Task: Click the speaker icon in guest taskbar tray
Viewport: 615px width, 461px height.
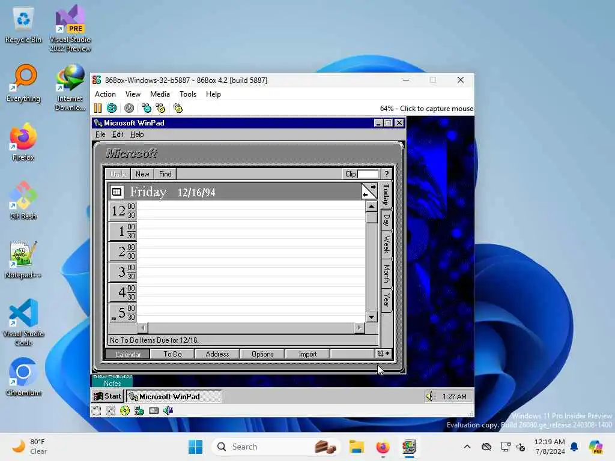Action: (x=430, y=396)
